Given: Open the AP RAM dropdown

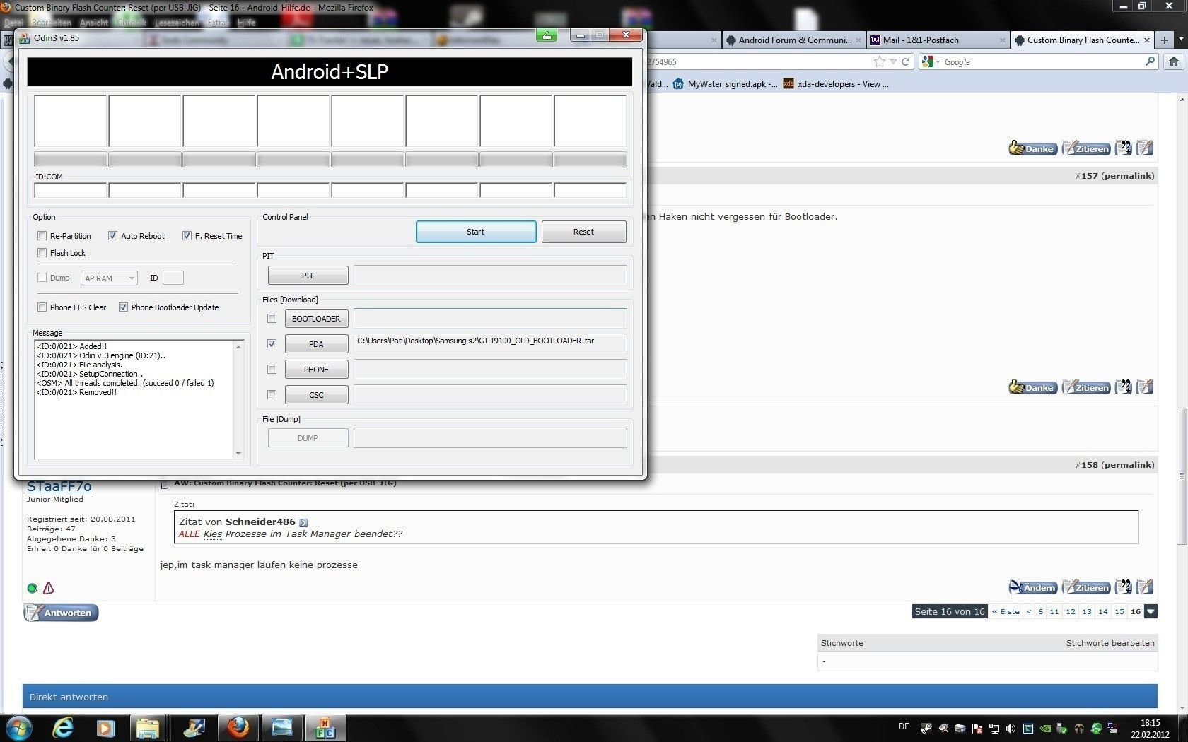Looking at the screenshot, I should [x=109, y=278].
